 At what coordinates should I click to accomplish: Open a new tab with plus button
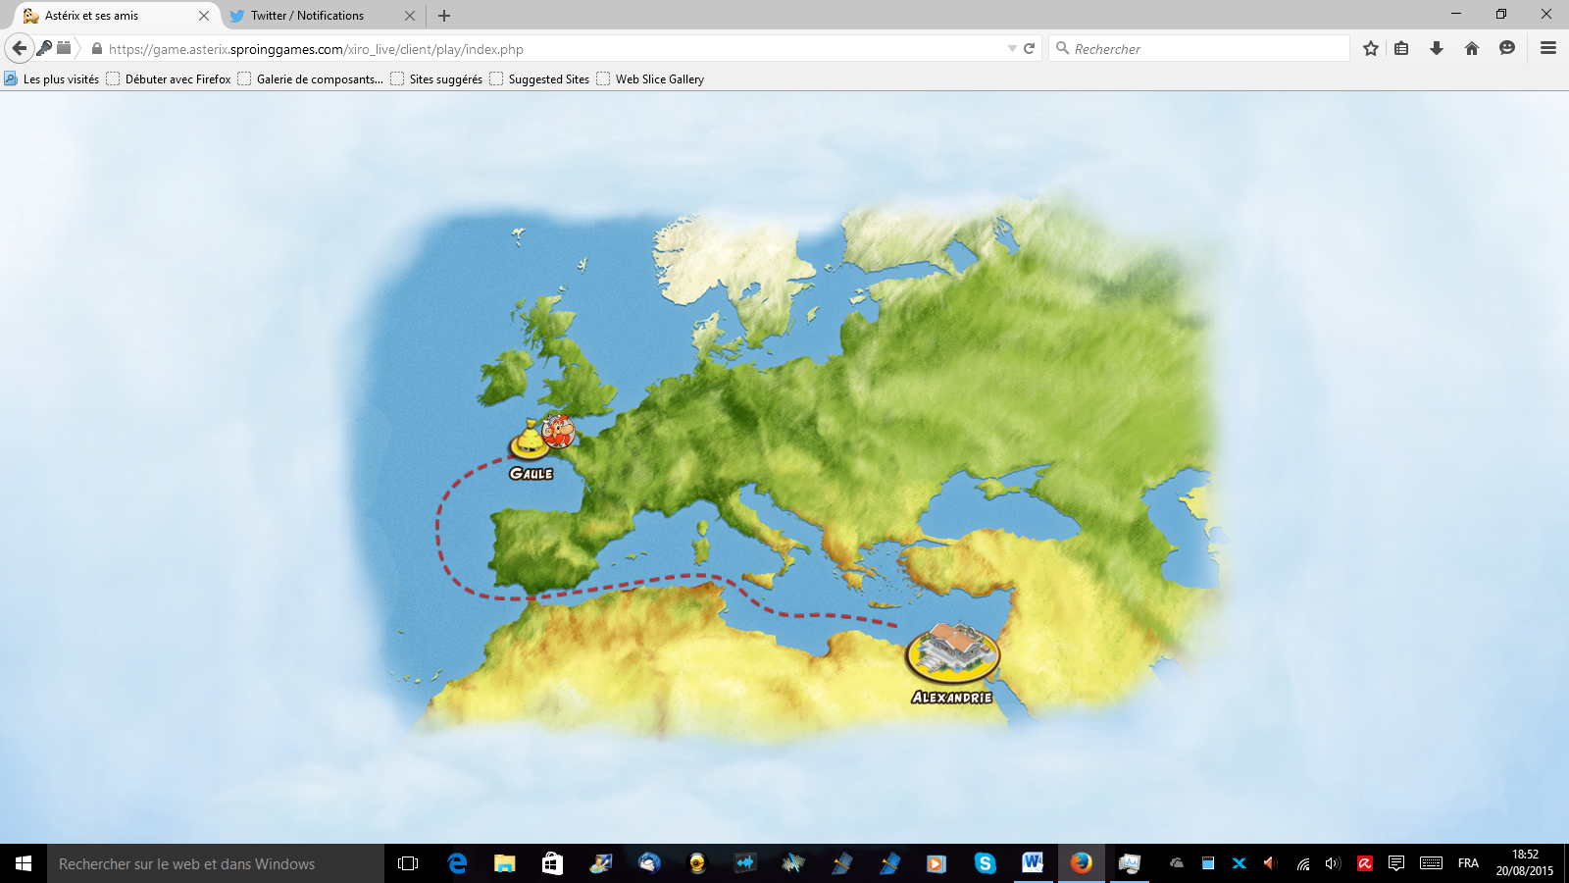444,16
